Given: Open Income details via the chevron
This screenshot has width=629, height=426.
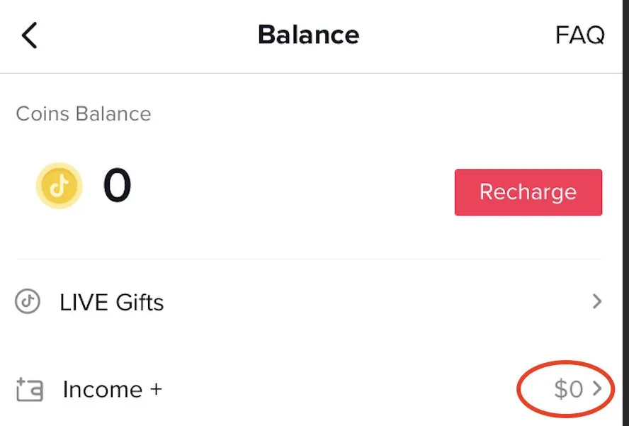Looking at the screenshot, I should 596,388.
